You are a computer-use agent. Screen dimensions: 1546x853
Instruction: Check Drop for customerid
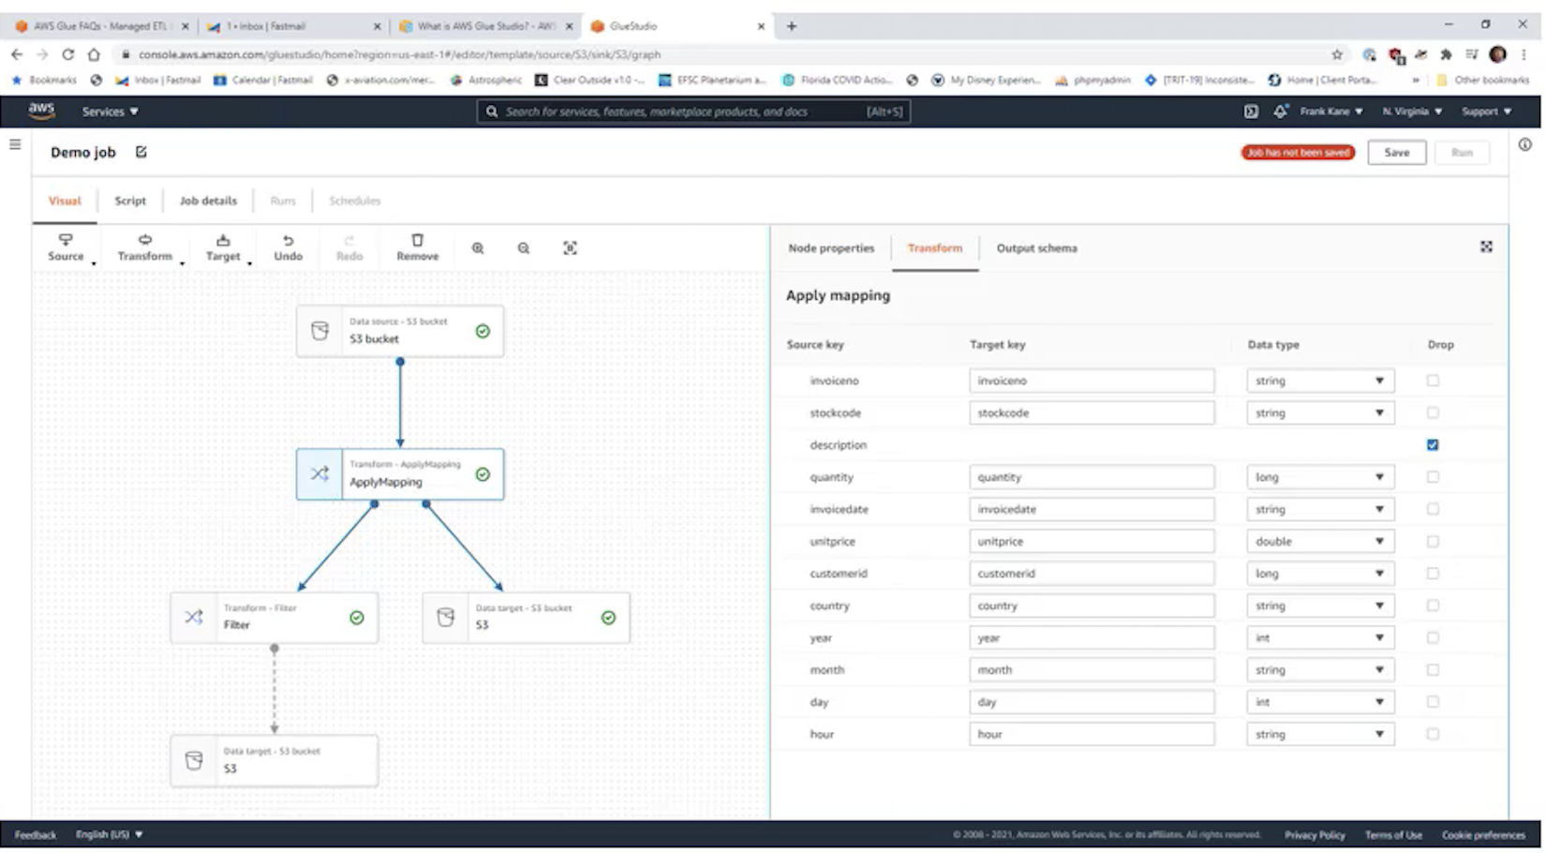(x=1433, y=574)
